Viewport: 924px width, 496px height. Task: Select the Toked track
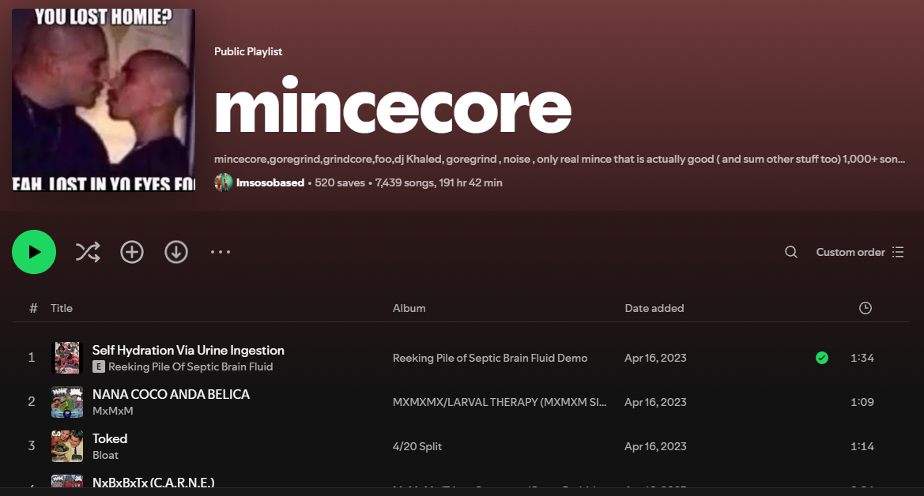tap(110, 438)
